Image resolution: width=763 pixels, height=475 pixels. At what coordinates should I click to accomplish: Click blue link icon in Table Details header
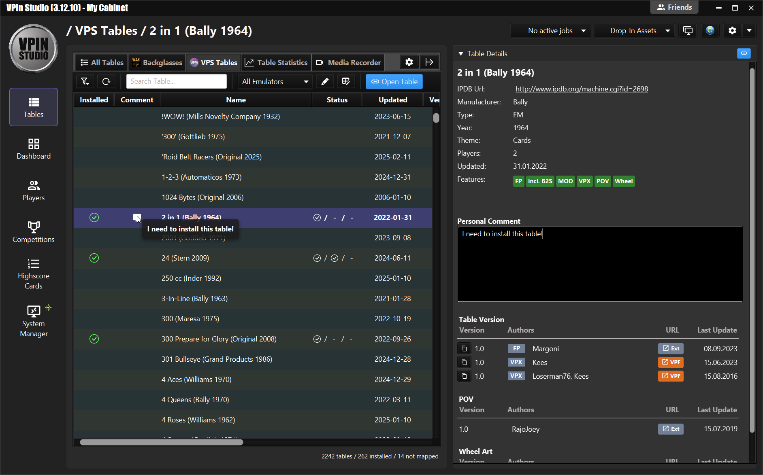(744, 53)
